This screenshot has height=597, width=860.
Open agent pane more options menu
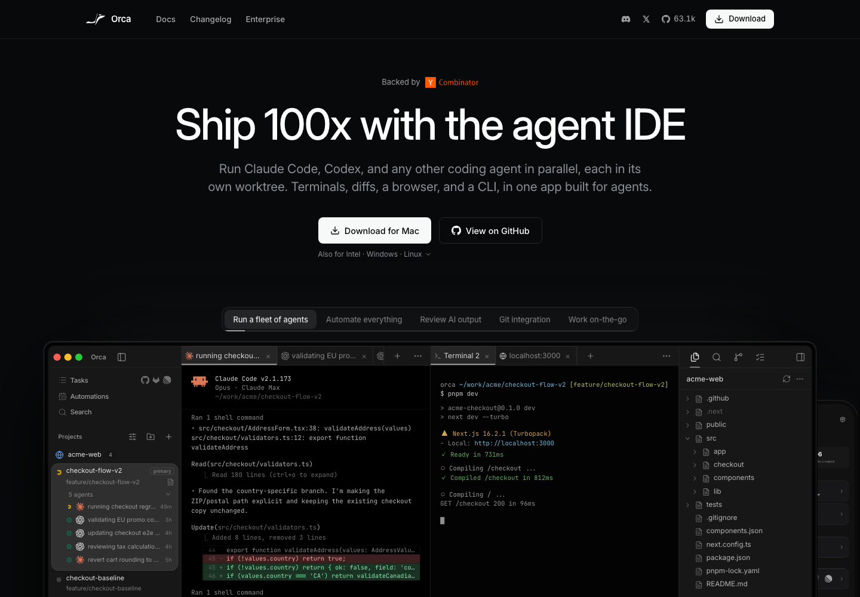[x=418, y=356]
